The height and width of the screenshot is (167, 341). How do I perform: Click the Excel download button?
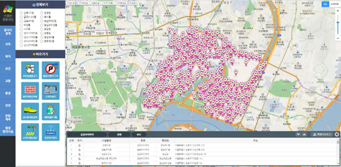point(322,134)
